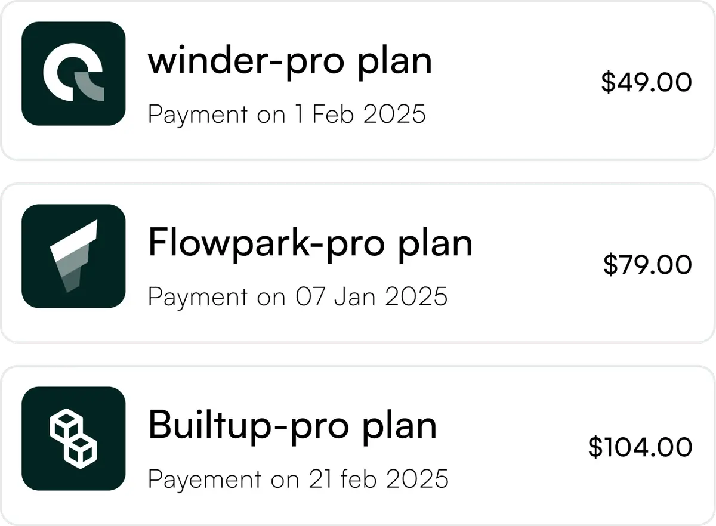
Task: Open the Flowpark-pro plan title
Action: [x=310, y=244]
